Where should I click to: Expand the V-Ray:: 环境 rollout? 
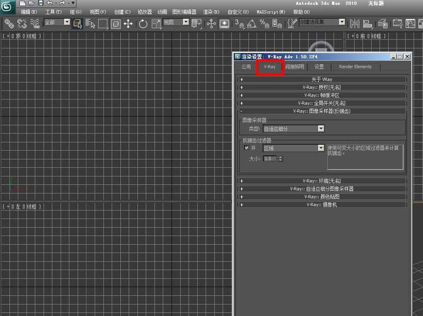coord(322,181)
